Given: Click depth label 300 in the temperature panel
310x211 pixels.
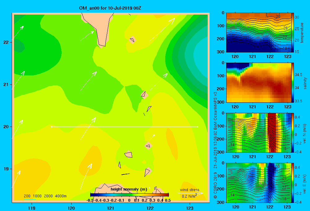Looking at the screenshot, I should point(221,52).
